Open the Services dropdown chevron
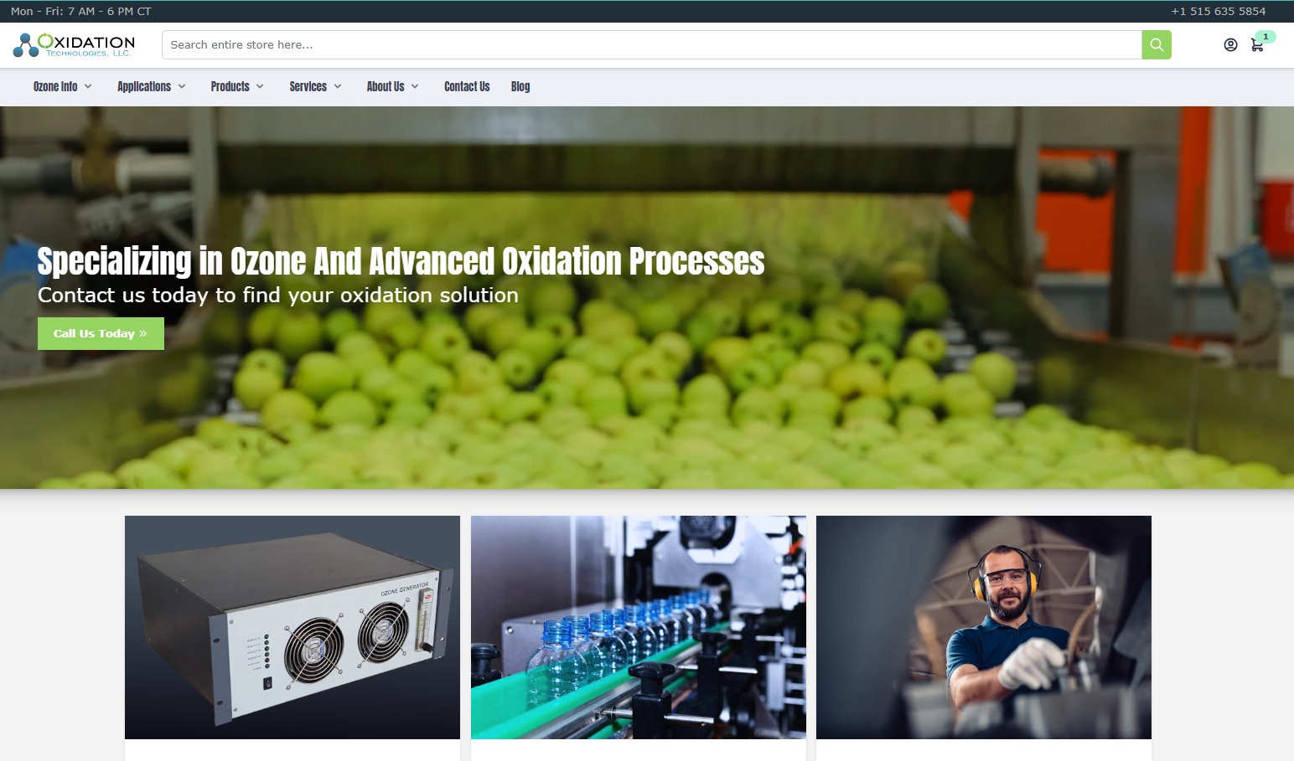Screen dimensions: 1294x761 pyautogui.click(x=338, y=87)
